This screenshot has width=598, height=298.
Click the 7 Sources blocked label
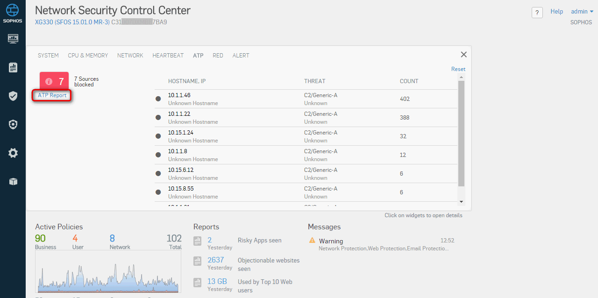coord(86,82)
